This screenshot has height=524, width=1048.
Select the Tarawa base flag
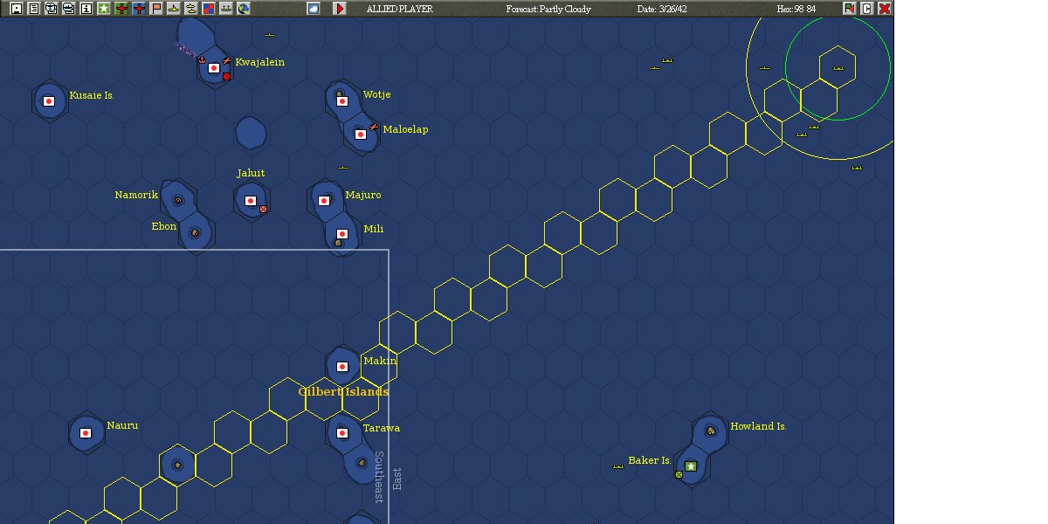tap(342, 433)
